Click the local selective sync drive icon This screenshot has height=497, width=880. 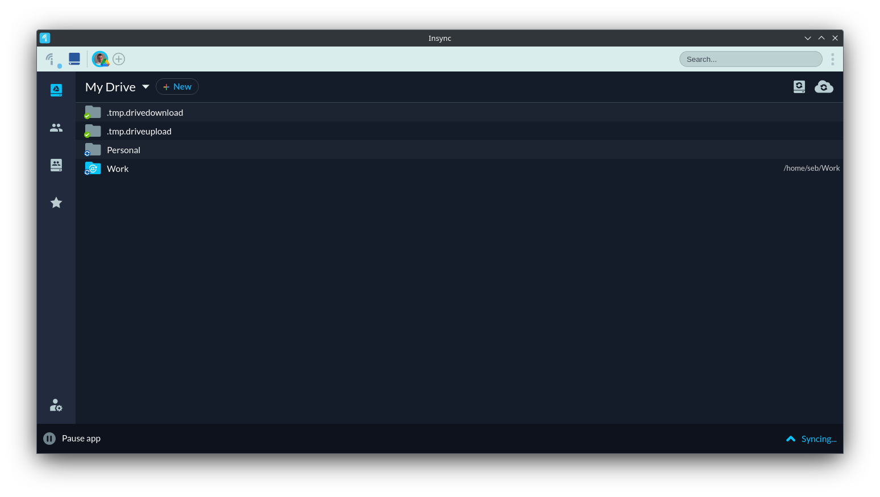click(x=799, y=87)
